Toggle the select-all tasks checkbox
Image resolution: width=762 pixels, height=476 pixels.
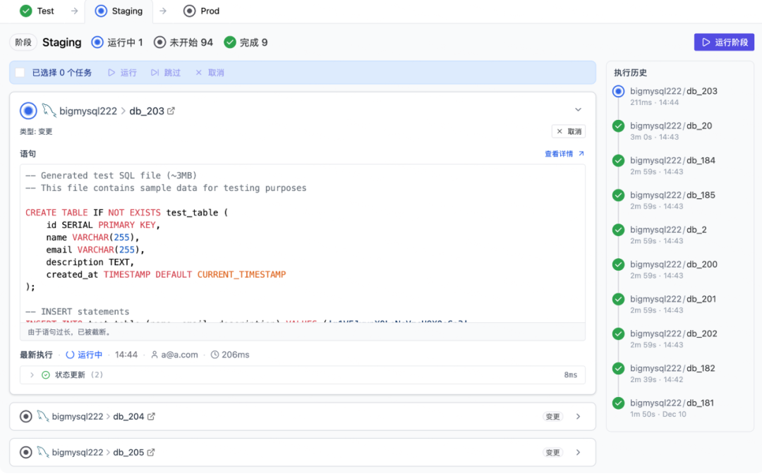pos(20,73)
